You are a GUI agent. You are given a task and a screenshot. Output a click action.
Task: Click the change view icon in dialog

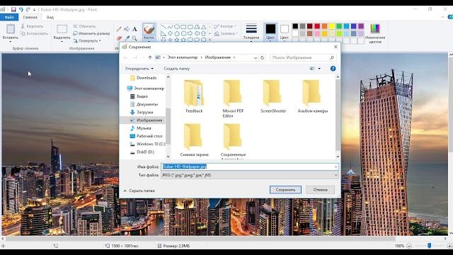312,69
